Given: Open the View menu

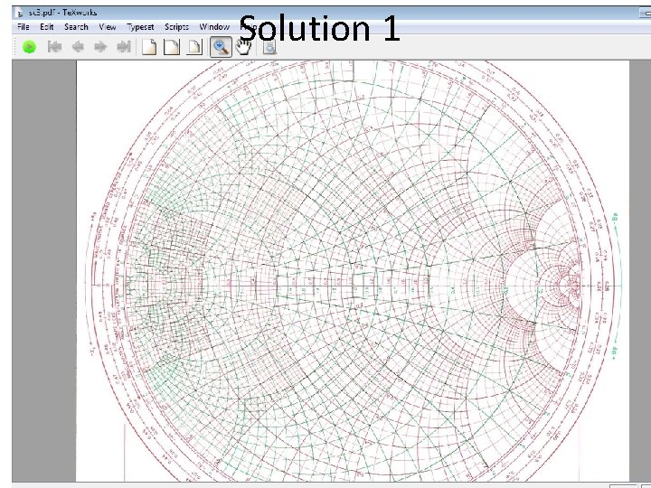Looking at the screenshot, I should click(x=107, y=27).
